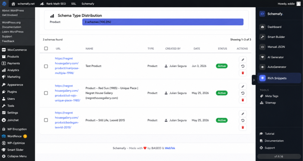303x161 pixels.
Task: Open the WooCommerce admin menu
Action: point(17,50)
